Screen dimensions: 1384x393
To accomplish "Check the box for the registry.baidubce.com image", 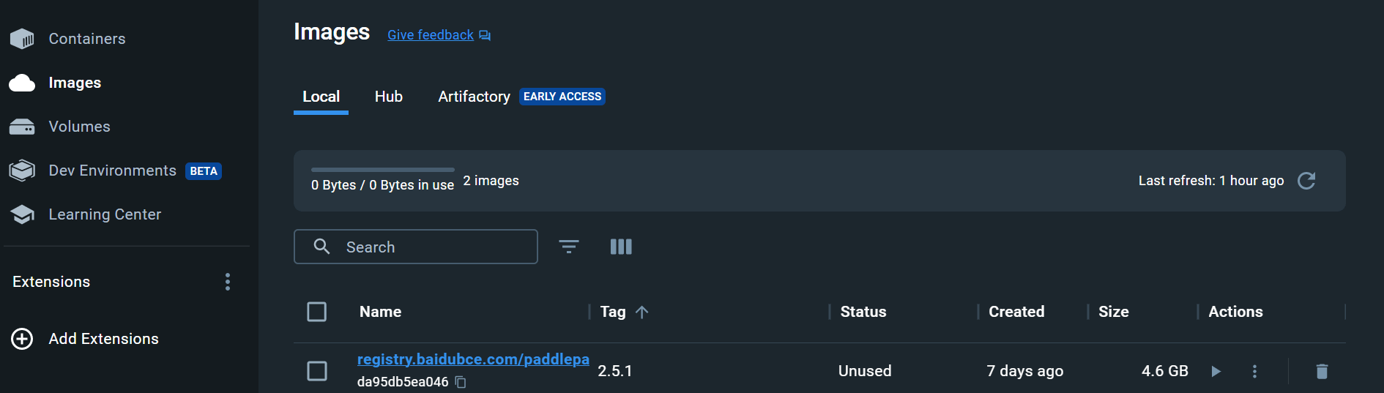I will (x=317, y=371).
